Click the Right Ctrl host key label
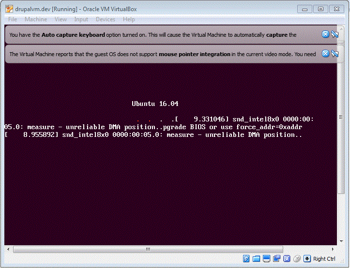Screen dimensions: 350x268 pos(324,259)
